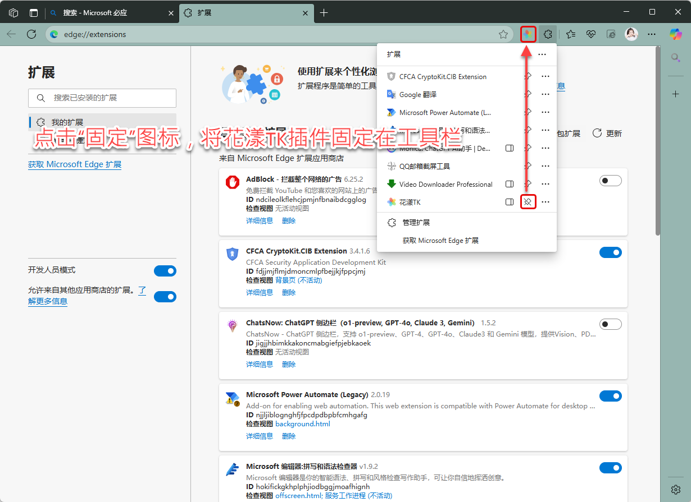Screen dimensions: 691x502
Task: Choose 管理扩展 in the popup
Action: pos(416,222)
